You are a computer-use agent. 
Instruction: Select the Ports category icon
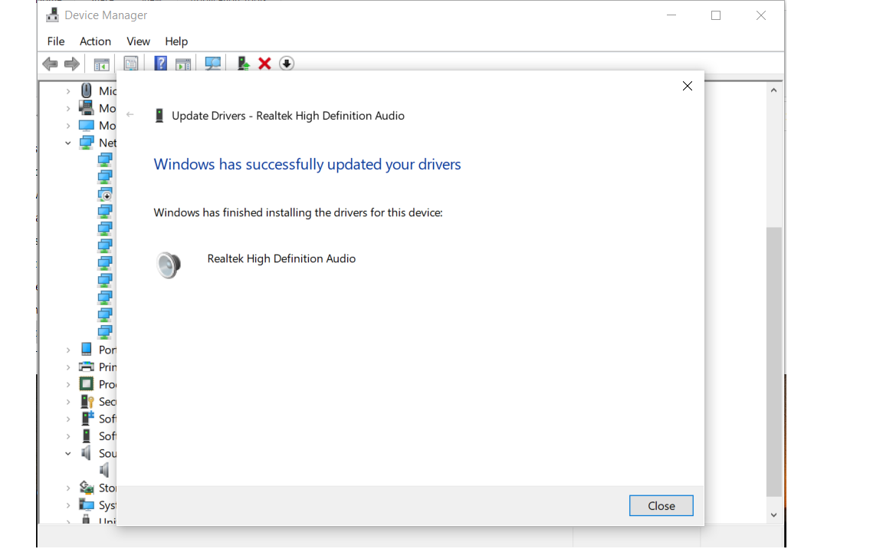(86, 350)
